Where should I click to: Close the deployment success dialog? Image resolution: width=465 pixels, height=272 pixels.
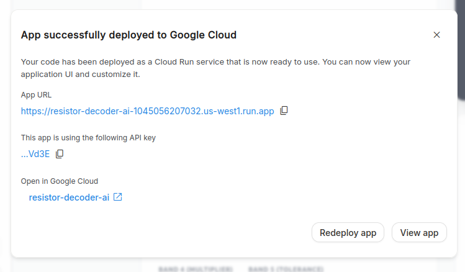[x=436, y=35]
